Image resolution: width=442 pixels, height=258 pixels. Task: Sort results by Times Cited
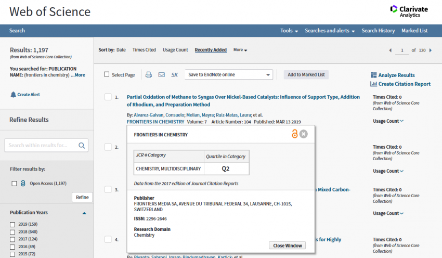coord(144,50)
